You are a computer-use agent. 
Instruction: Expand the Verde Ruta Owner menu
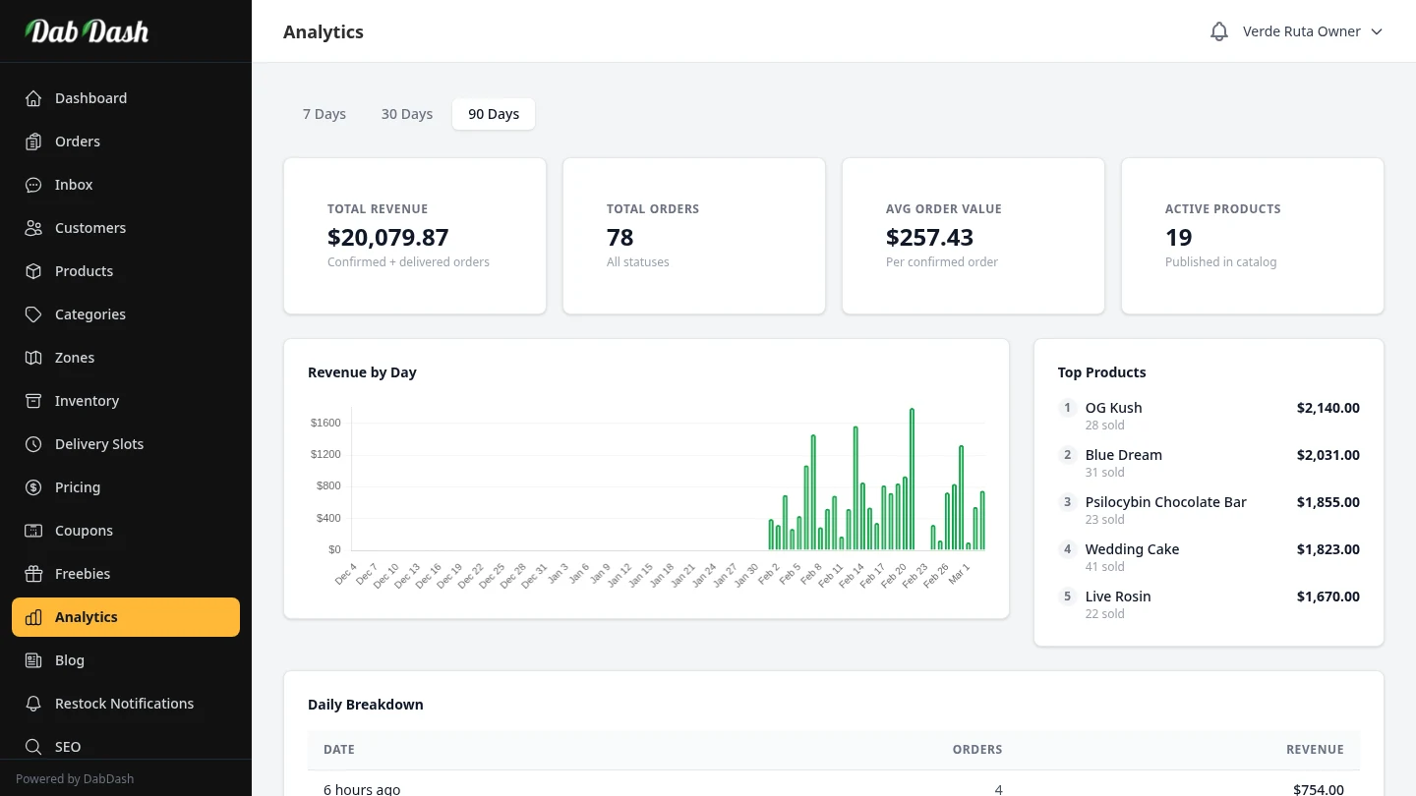pos(1312,31)
